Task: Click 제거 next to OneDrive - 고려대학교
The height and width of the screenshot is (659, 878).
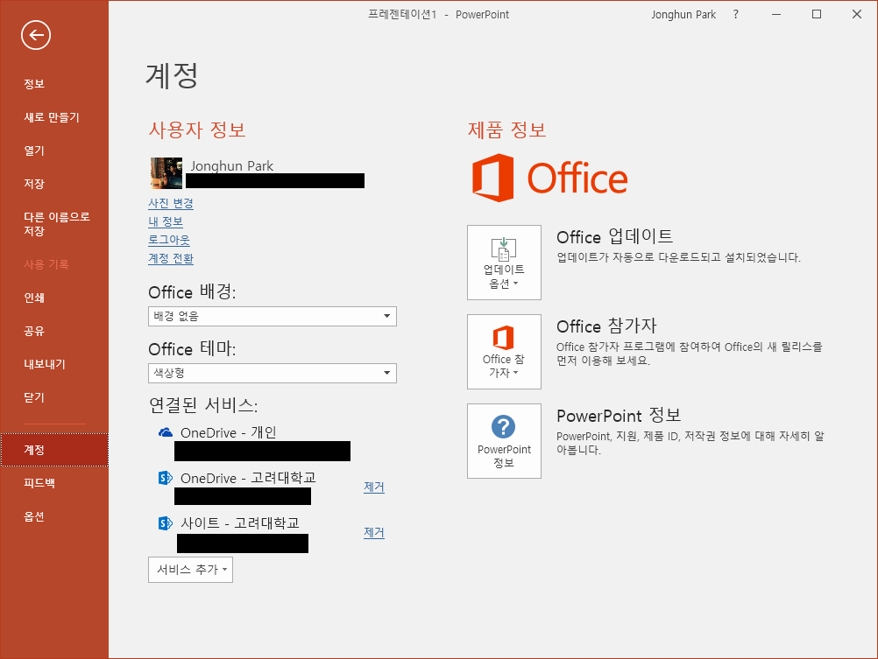Action: pos(374,487)
